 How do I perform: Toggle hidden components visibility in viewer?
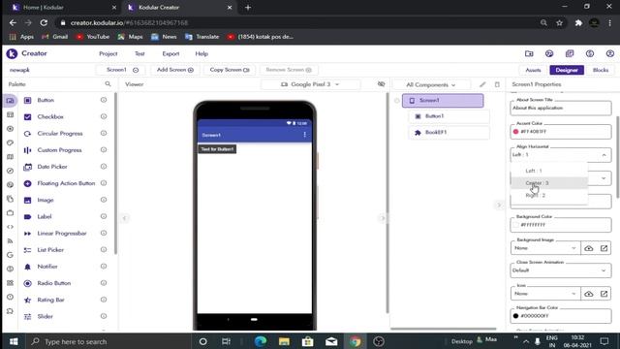point(381,84)
